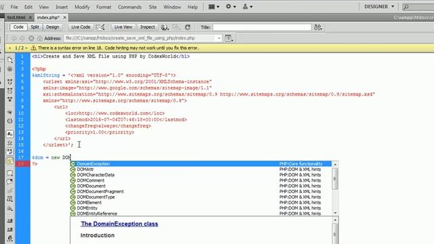Viewport: 434px width, 244px height.
Task: Toggle Live View mode
Action: click(x=123, y=27)
